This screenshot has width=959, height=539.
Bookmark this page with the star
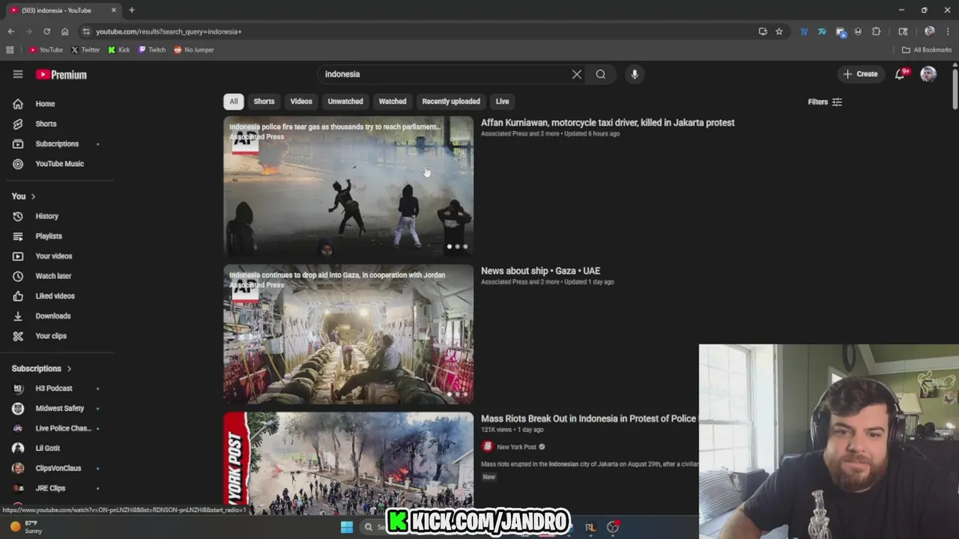coord(779,31)
